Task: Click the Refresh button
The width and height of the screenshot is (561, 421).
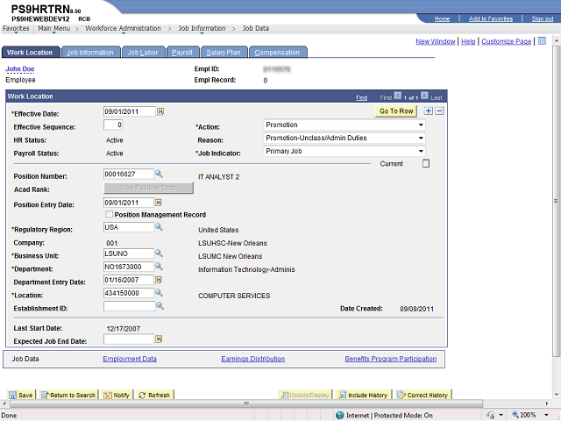Action: click(x=154, y=395)
